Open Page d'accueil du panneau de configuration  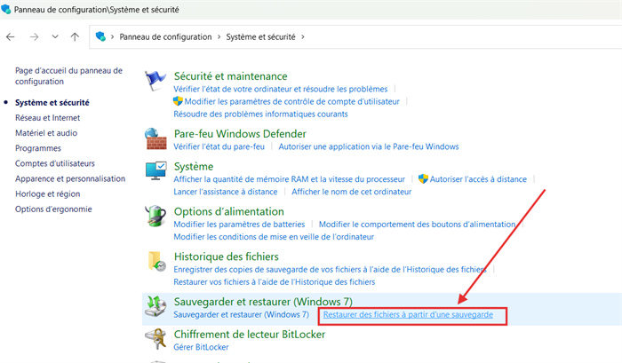[x=68, y=75]
